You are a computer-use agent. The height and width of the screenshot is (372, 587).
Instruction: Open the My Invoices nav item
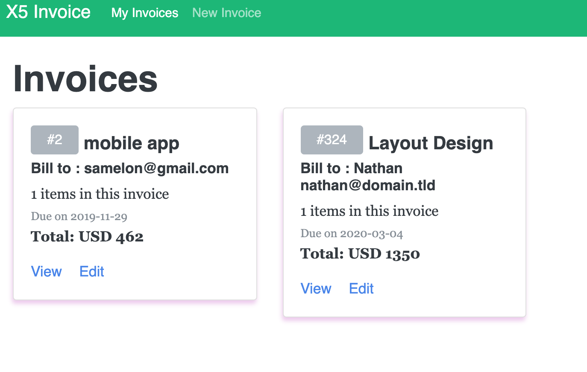click(144, 13)
